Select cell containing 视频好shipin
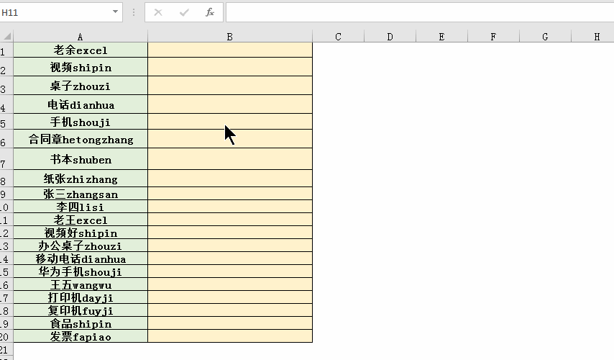614x360 pixels. (x=81, y=233)
